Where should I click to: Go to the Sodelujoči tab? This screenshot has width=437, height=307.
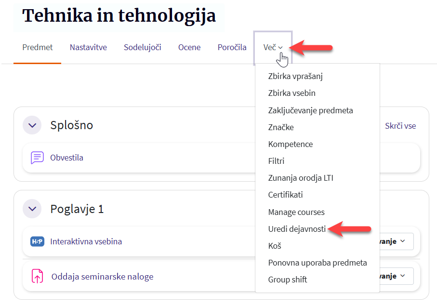tap(142, 47)
